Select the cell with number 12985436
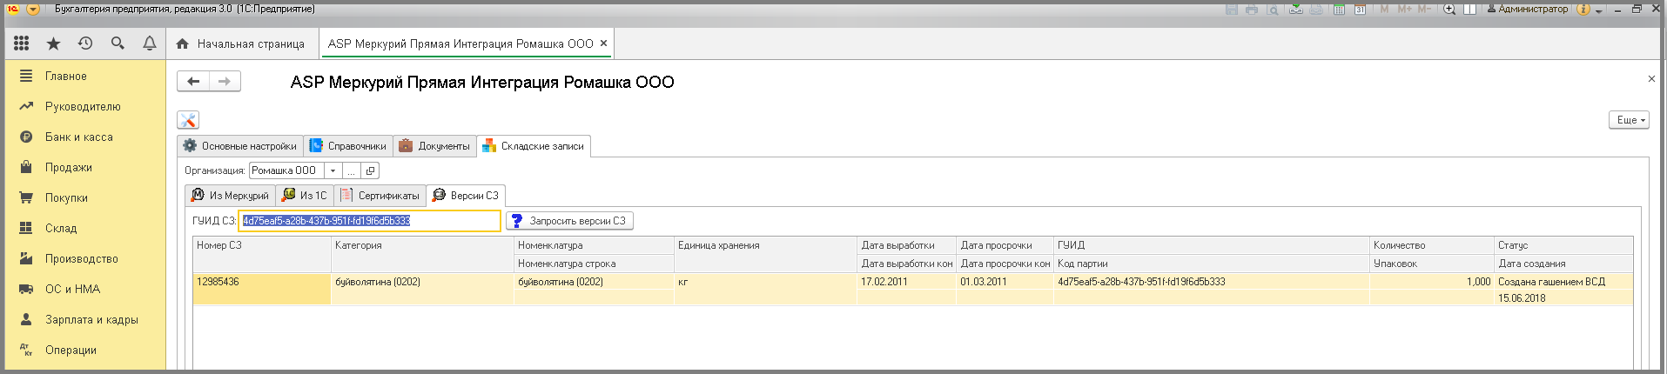The width and height of the screenshot is (1667, 374). tap(261, 290)
